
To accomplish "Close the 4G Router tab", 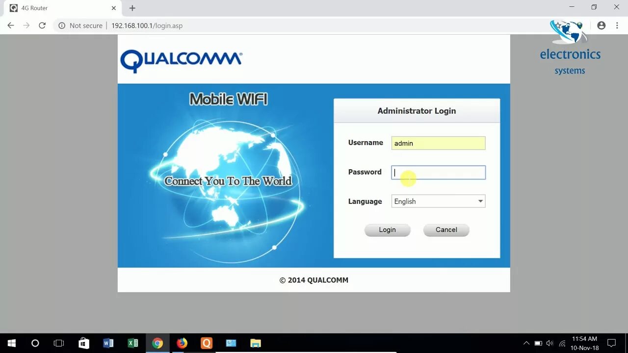I will pyautogui.click(x=114, y=8).
